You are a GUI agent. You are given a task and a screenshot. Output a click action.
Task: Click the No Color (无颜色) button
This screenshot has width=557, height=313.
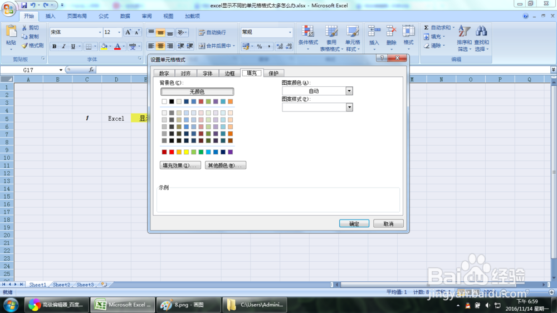click(x=197, y=92)
